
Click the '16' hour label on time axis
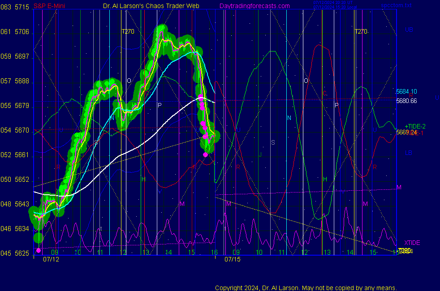(214, 252)
